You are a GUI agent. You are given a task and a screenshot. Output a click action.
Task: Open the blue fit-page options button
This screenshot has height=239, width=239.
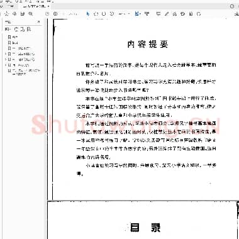(x=137, y=14)
